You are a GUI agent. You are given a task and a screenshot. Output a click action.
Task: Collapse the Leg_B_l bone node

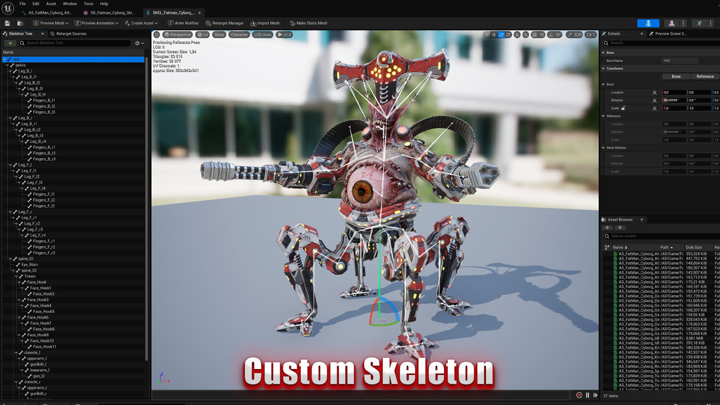(x=10, y=71)
